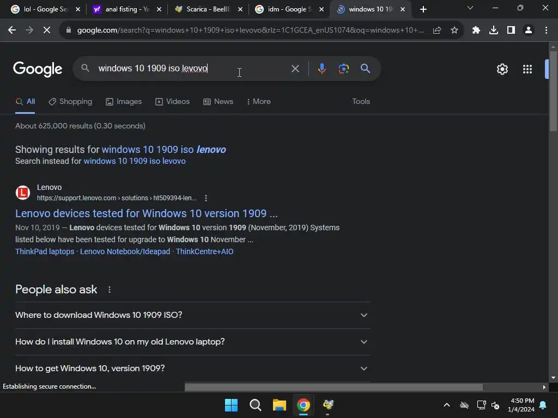Screen dimensions: 558x418
Task: Click the page scroll down arrow
Action: [553, 378]
